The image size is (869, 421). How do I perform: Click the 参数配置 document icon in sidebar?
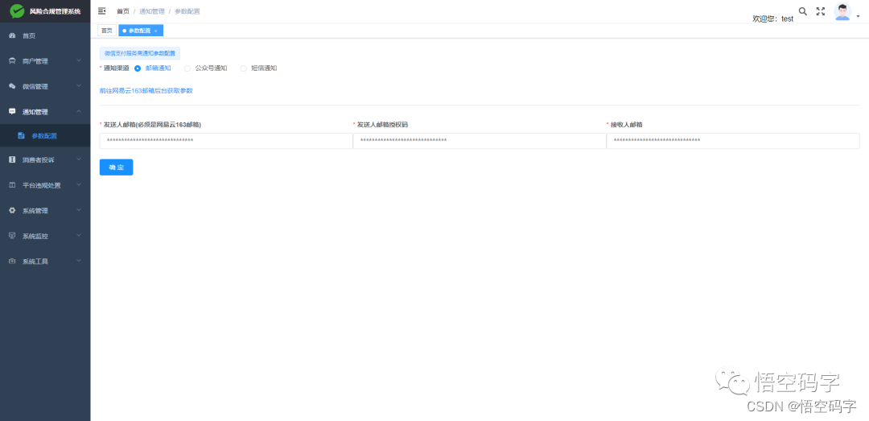(21, 135)
